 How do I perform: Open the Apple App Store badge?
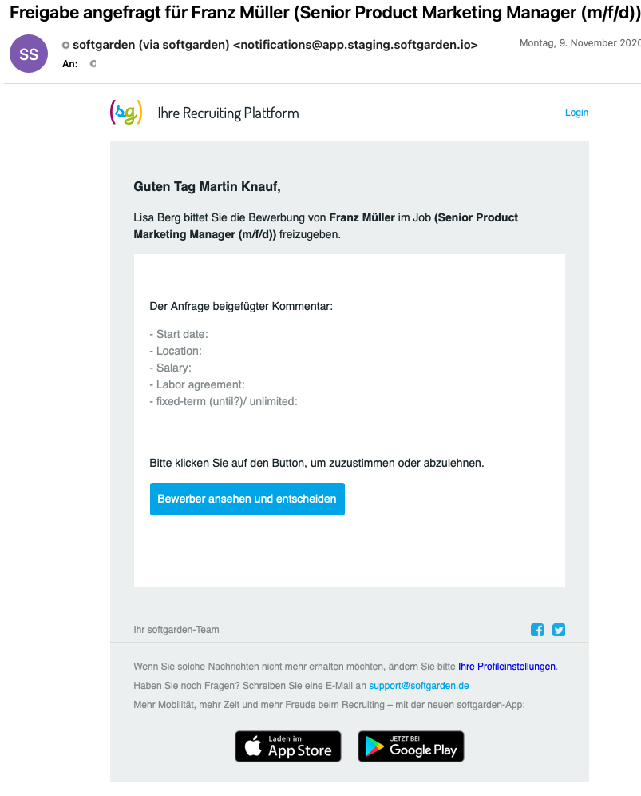pos(288,746)
